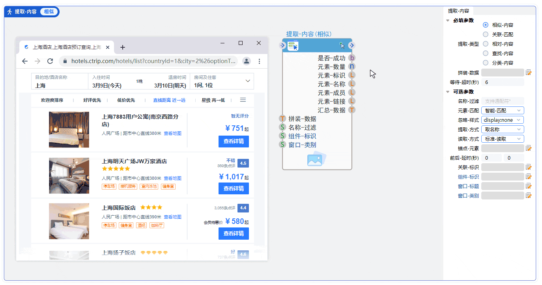
Task: Click the hamburger list icon on the hotel page
Action: (243, 100)
